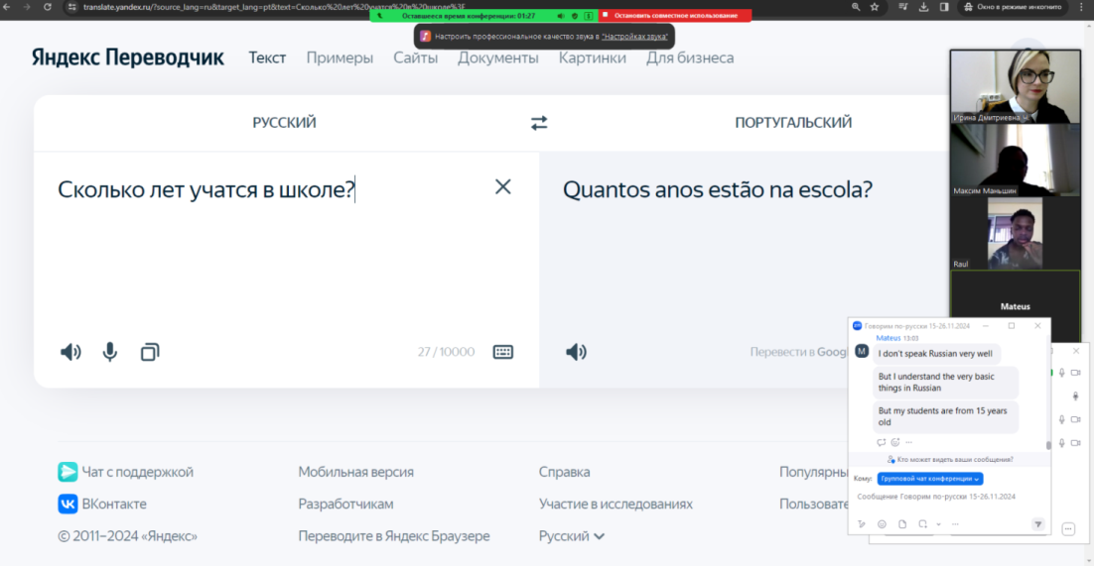Image resolution: width=1094 pixels, height=566 pixels.
Task: Open the ВКонтакте link
Action: tap(102, 504)
